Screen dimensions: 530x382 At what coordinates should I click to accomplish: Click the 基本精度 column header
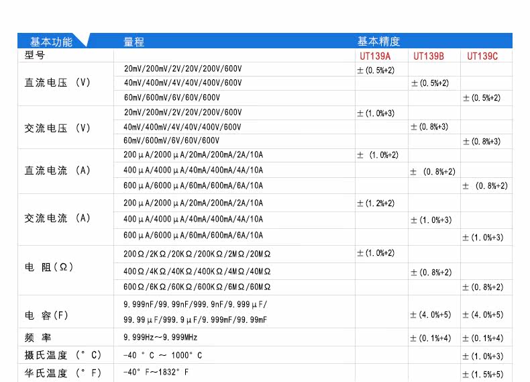point(378,41)
